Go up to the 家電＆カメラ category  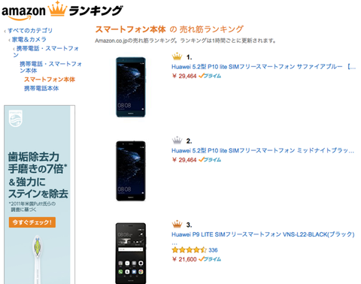pyautogui.click(x=29, y=40)
